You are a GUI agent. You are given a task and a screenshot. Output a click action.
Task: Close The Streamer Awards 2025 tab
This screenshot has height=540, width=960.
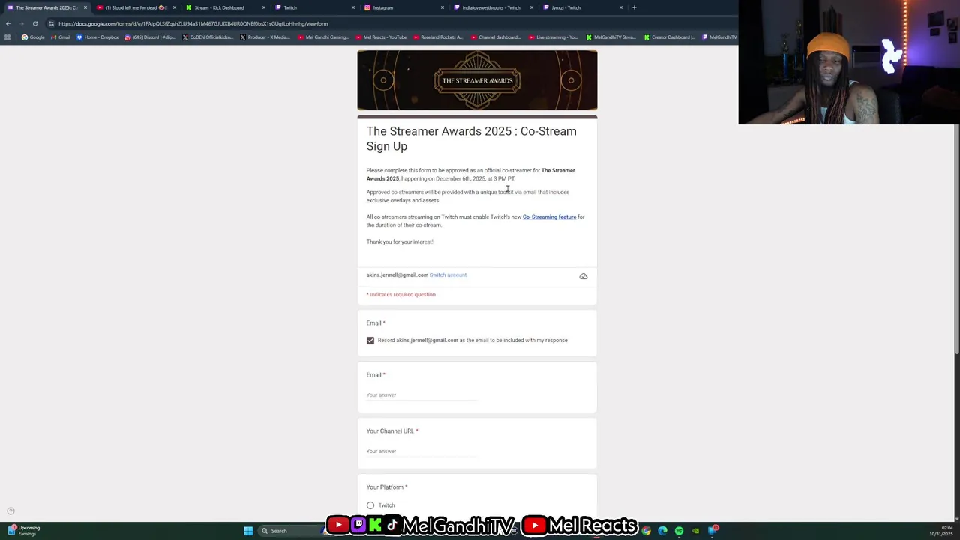(x=85, y=7)
